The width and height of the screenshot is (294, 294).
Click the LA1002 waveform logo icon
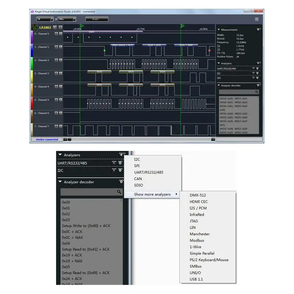[x=35, y=27]
